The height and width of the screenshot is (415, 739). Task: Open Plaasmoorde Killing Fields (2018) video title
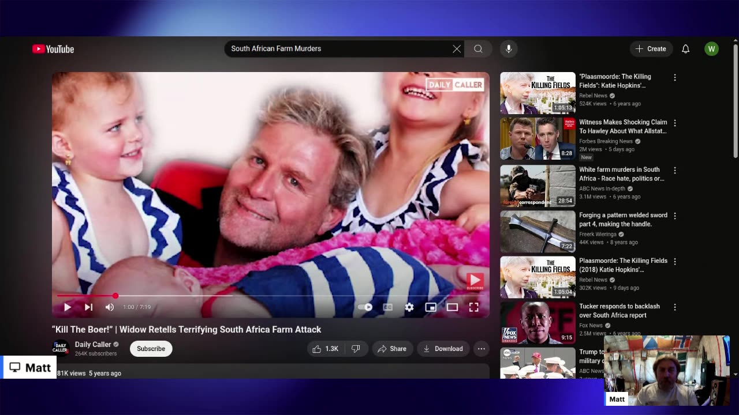[623, 265]
